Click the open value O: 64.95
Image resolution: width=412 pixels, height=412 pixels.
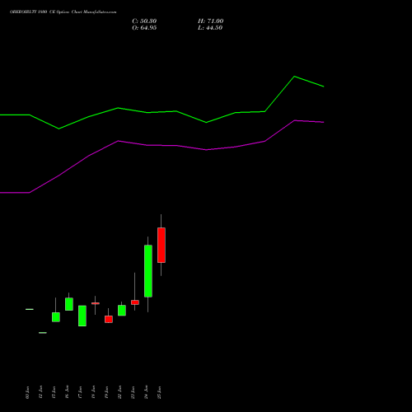pos(144,28)
